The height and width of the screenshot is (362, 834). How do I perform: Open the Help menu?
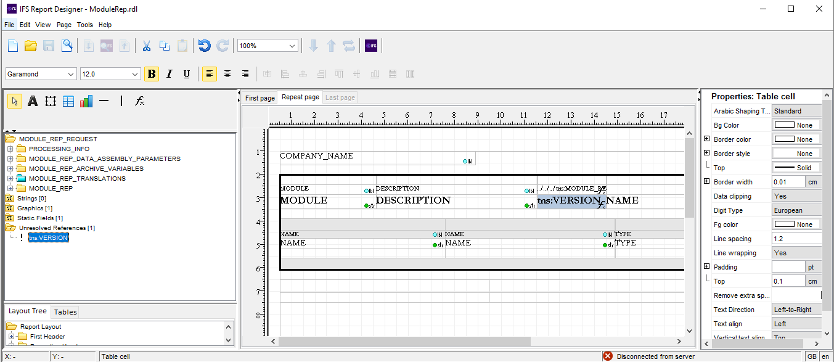coord(105,25)
